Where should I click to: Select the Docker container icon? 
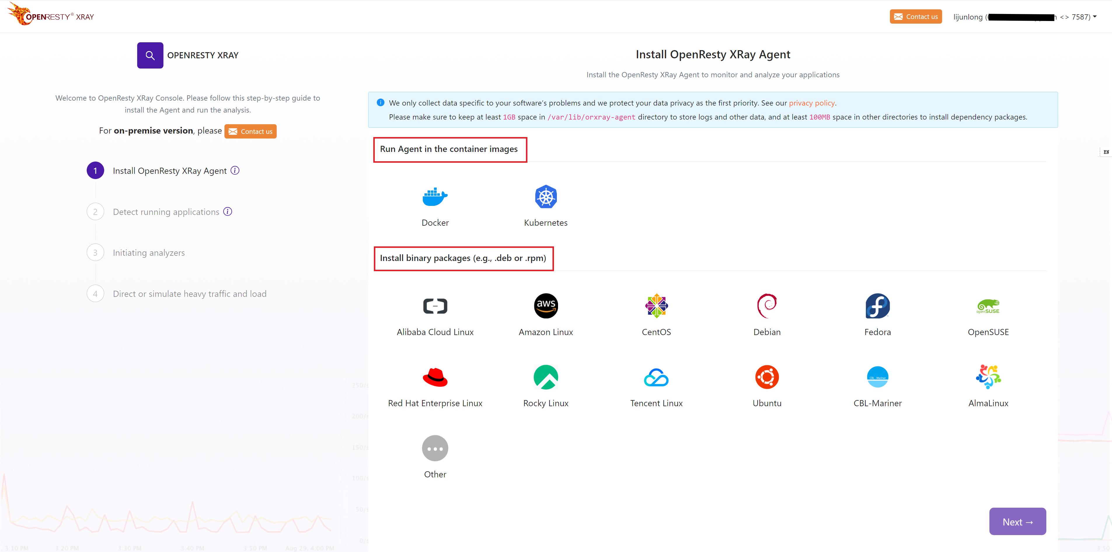pos(435,197)
